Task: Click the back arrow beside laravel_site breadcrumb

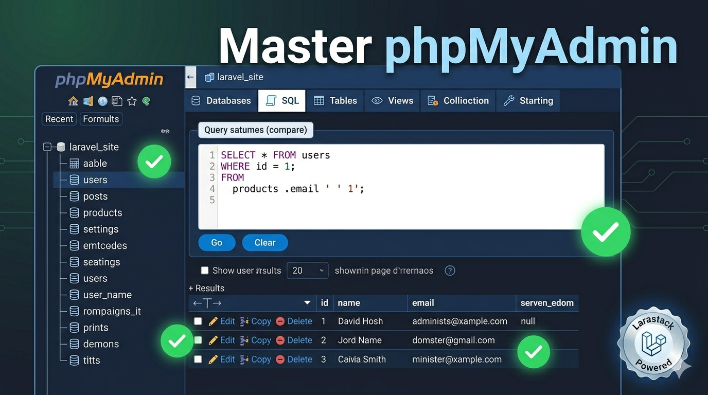Action: pos(190,77)
